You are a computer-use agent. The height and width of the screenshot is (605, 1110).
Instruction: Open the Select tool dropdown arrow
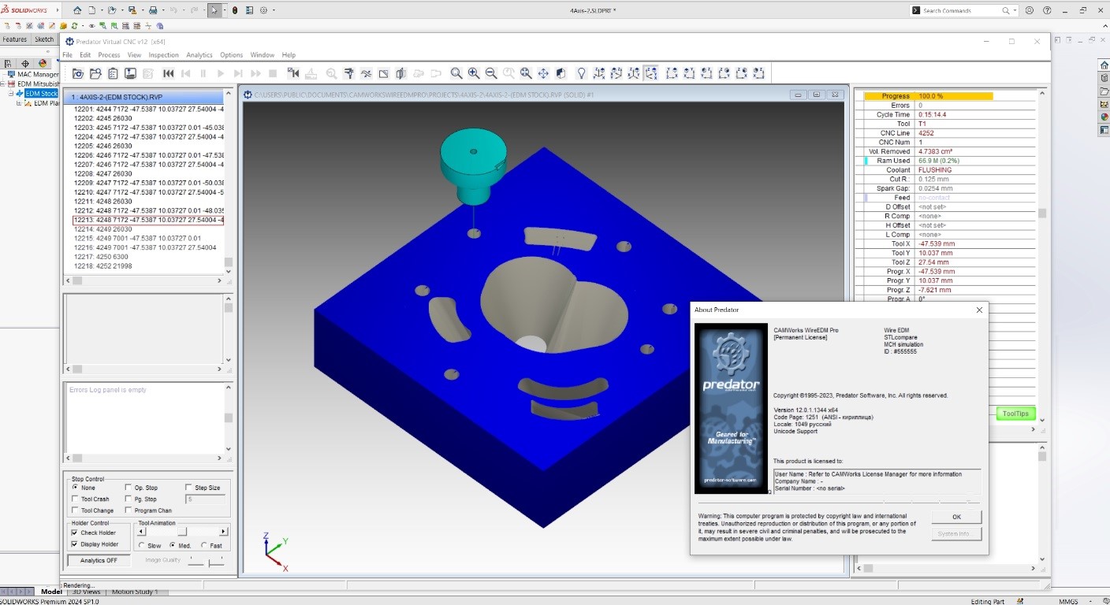225,11
